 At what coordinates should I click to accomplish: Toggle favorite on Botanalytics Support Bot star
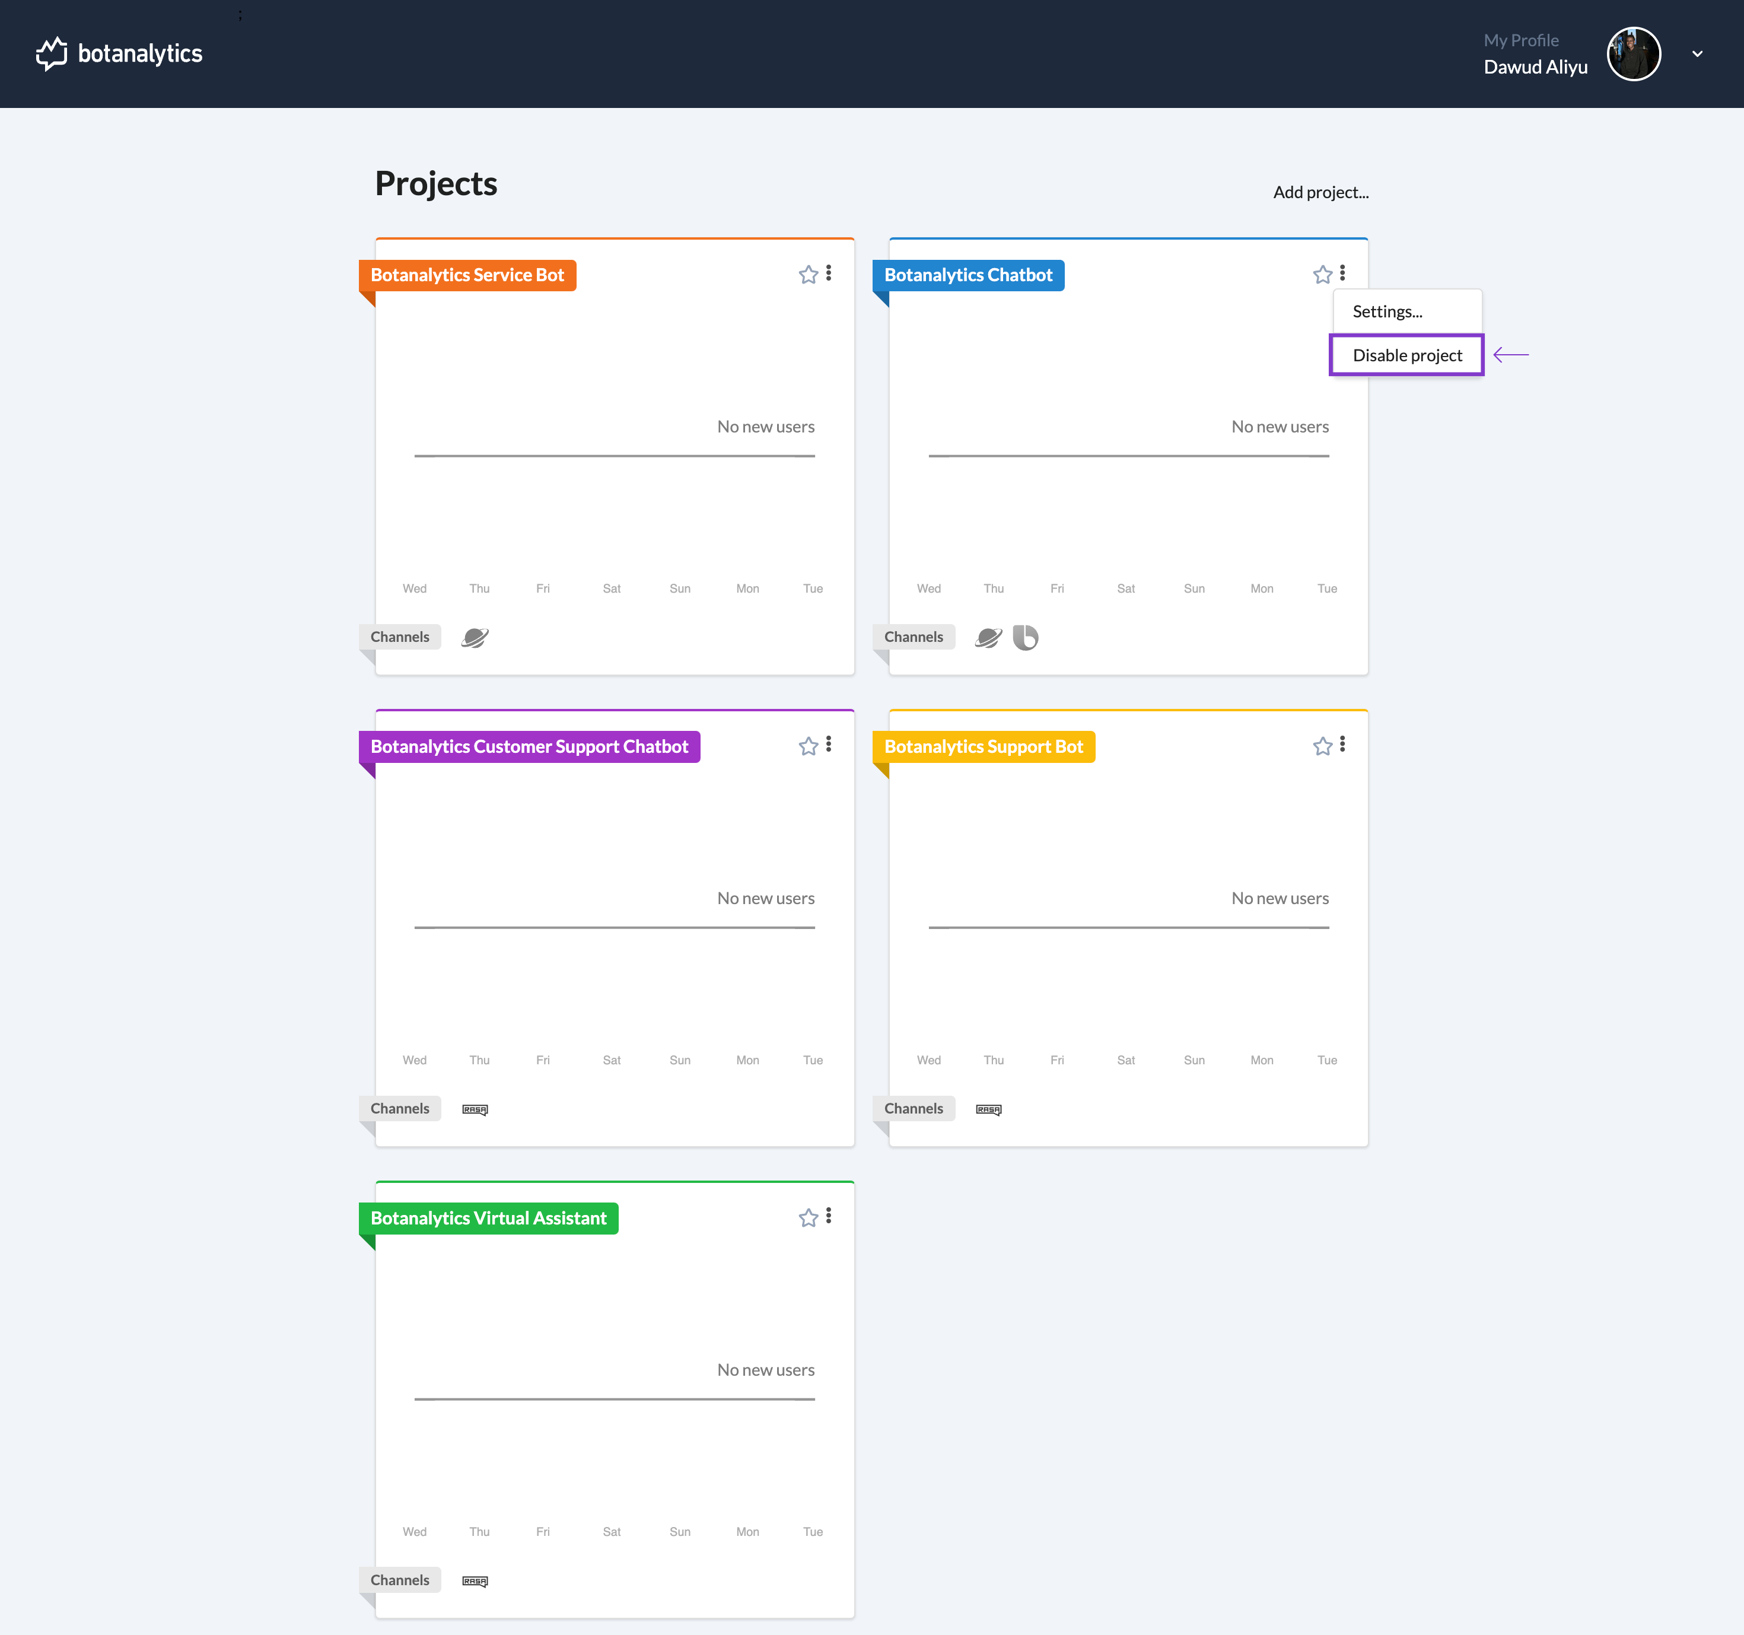tap(1318, 747)
